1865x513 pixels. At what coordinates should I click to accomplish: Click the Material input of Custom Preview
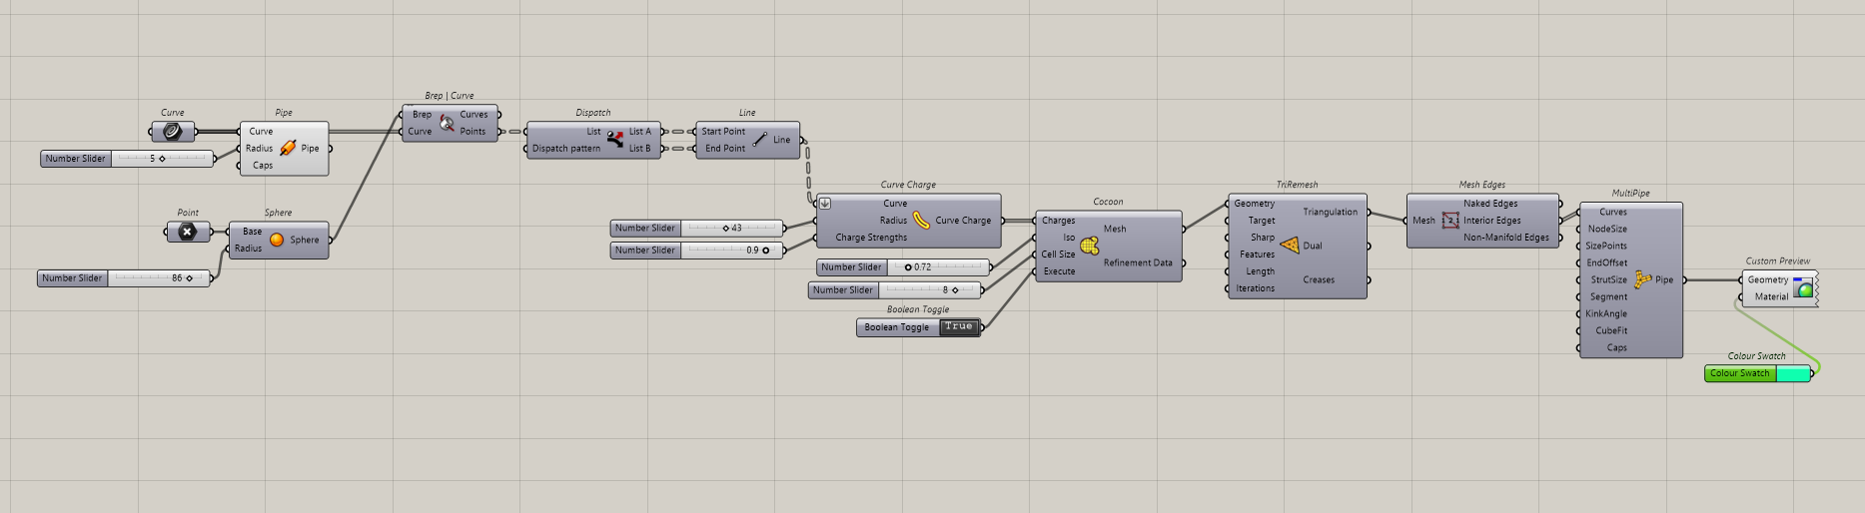coord(1771,297)
